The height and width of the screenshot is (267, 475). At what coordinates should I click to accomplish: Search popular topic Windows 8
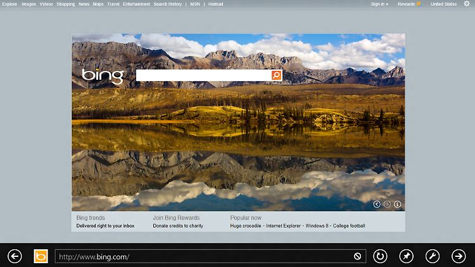coord(317,226)
